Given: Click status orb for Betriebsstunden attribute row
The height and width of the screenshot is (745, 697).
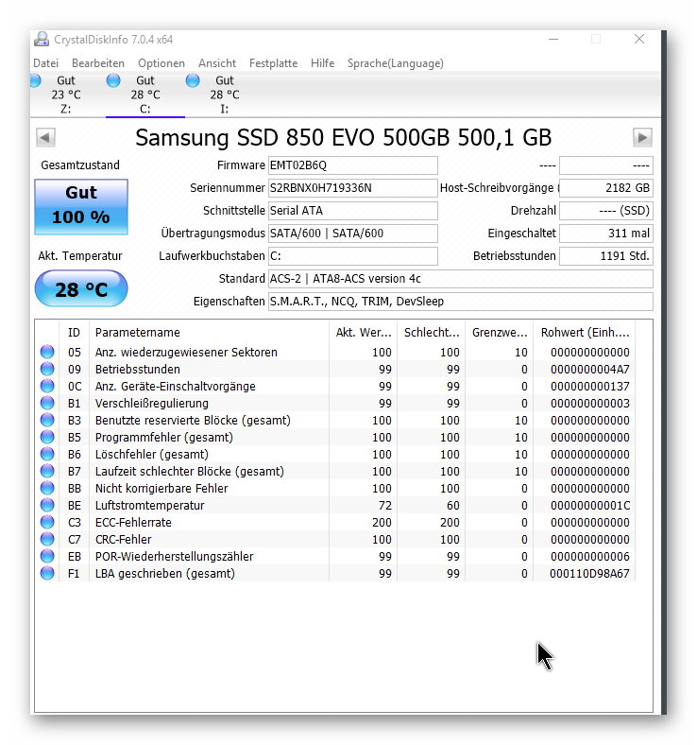Looking at the screenshot, I should point(47,369).
